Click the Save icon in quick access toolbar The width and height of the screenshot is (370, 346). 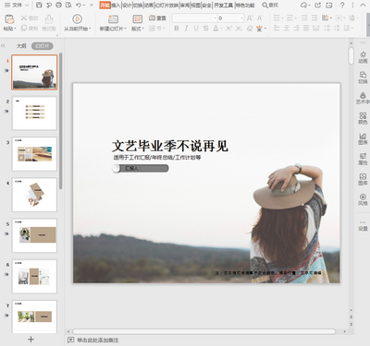point(39,5)
